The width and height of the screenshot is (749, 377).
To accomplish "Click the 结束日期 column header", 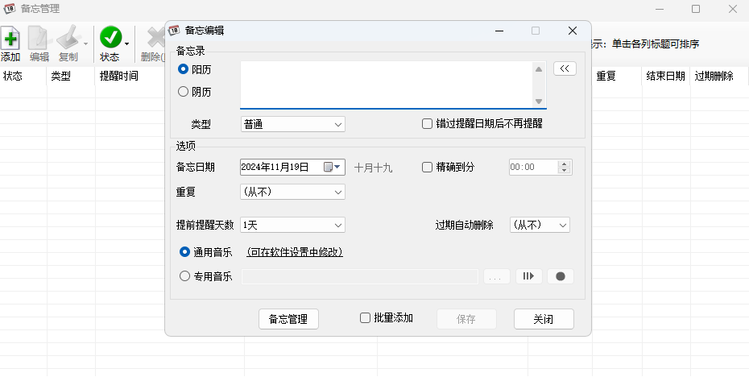I will pos(664,77).
